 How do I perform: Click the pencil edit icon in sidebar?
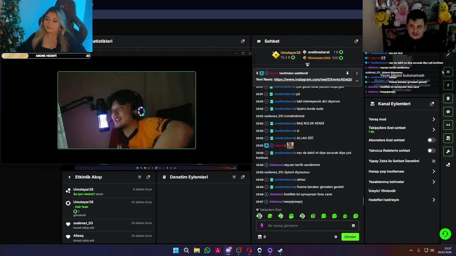pyautogui.click(x=448, y=54)
